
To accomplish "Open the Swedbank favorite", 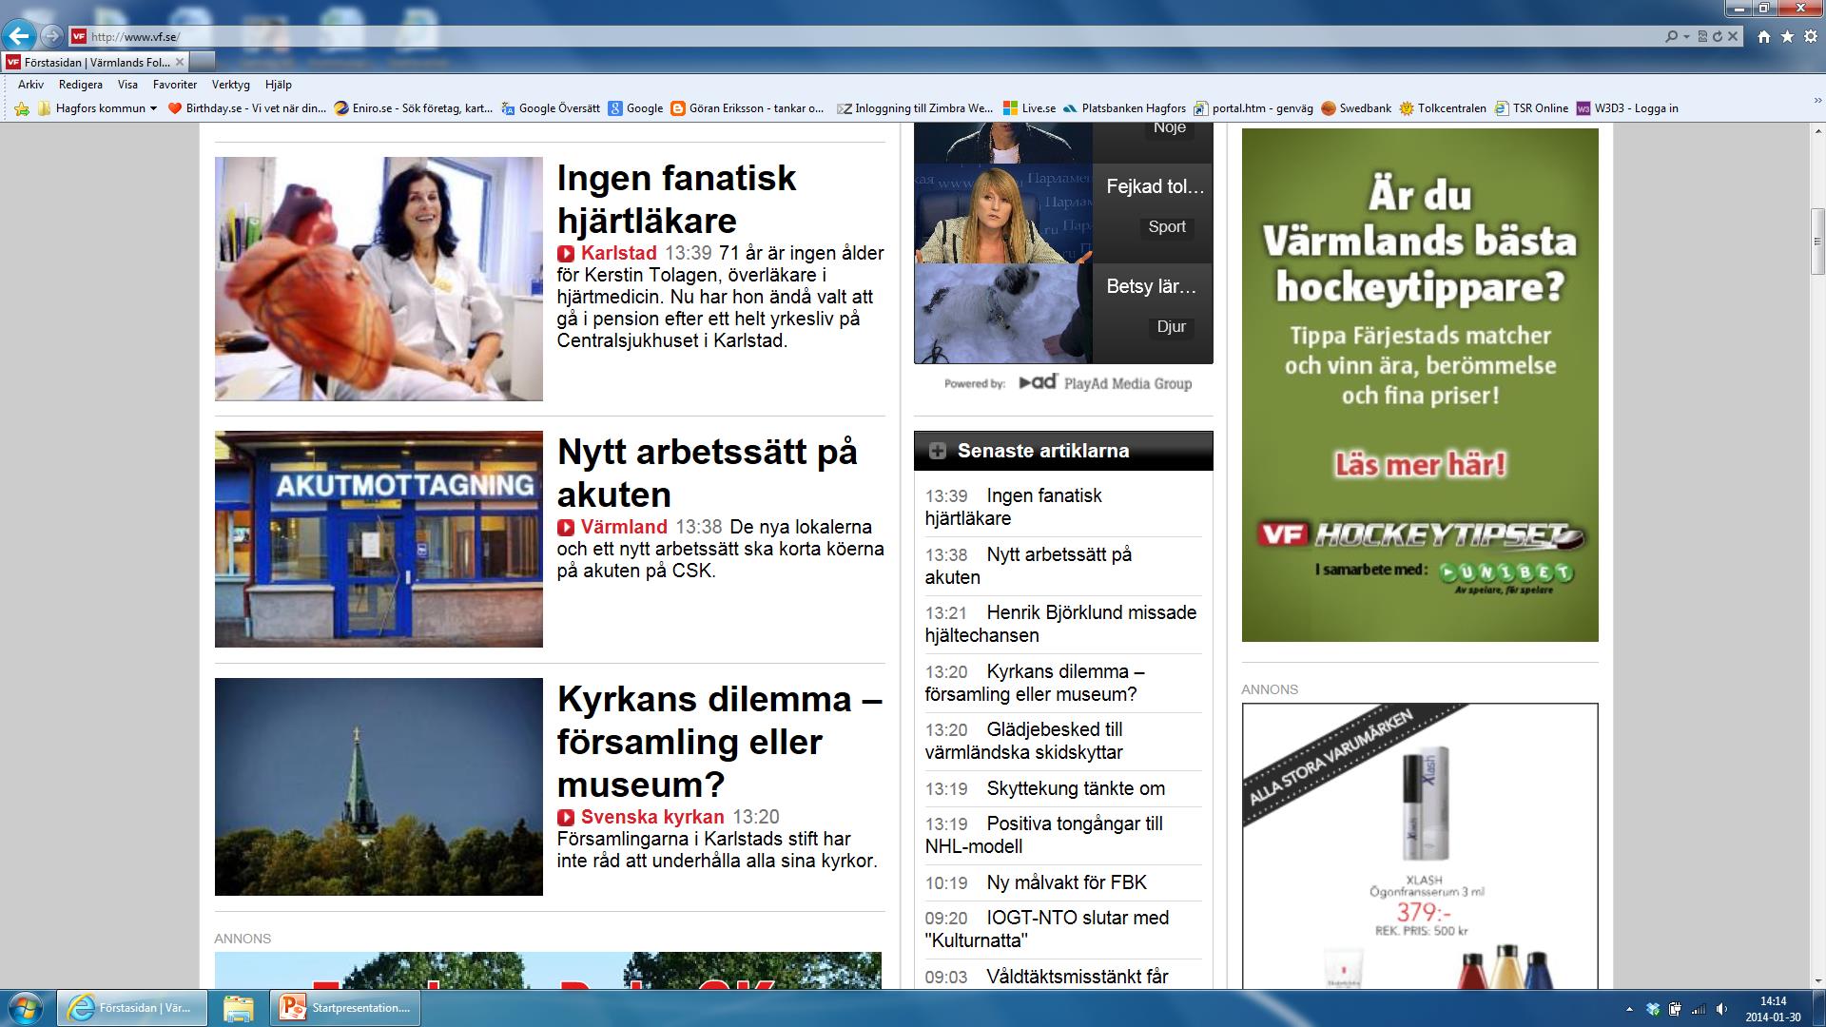I will click(x=1356, y=108).
